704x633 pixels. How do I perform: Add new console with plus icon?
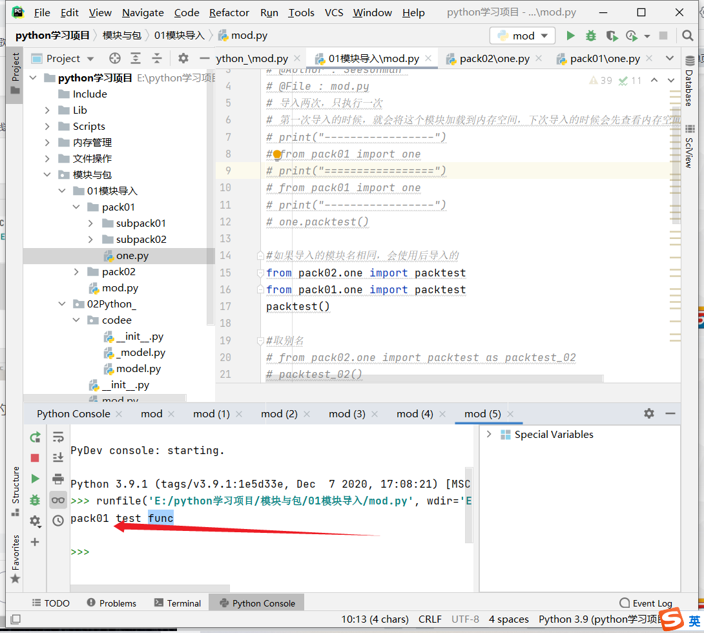[x=35, y=542]
